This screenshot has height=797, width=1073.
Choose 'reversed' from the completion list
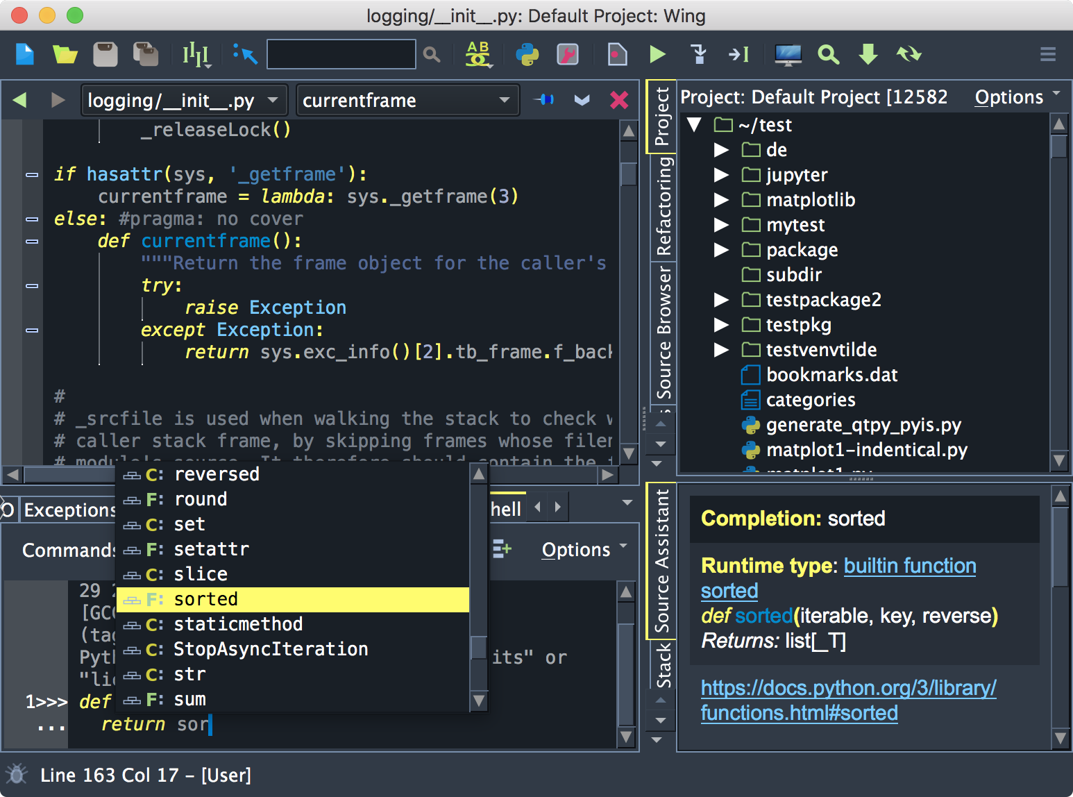[x=293, y=474]
